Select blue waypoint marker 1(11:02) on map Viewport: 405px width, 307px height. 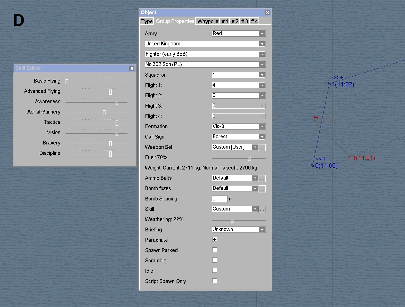click(x=329, y=84)
